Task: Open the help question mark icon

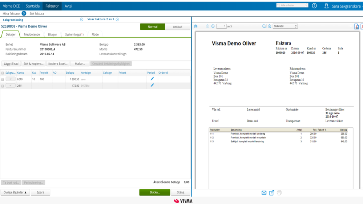Action: pos(314,6)
